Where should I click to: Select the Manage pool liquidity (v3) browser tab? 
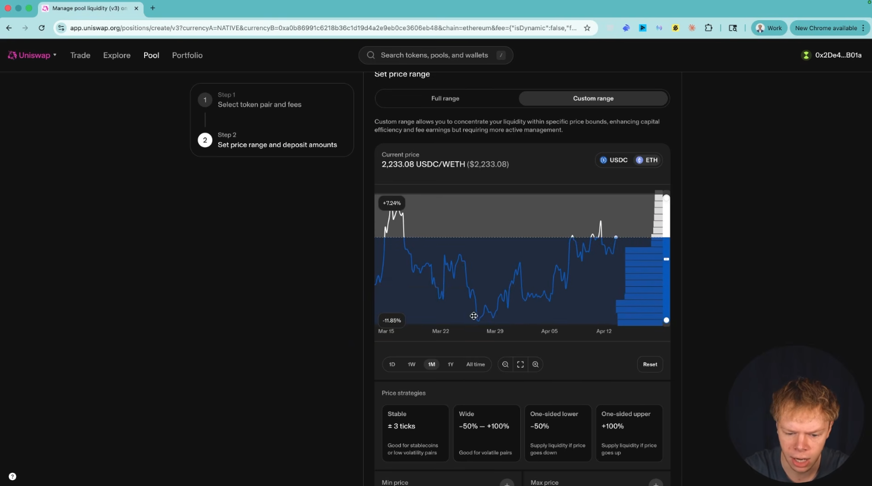pyautogui.click(x=90, y=8)
